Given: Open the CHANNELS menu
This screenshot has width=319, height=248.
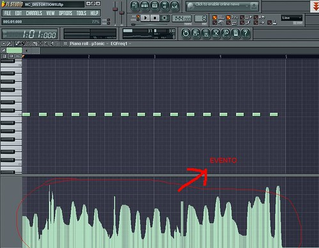Looking at the screenshot, I should (x=34, y=13).
